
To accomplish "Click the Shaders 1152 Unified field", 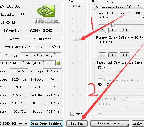I will coord(41,39).
